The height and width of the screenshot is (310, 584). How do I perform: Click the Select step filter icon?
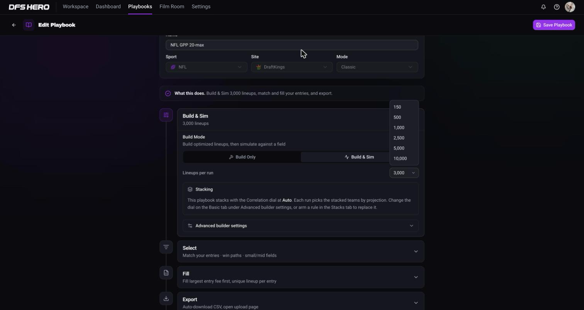(x=166, y=247)
